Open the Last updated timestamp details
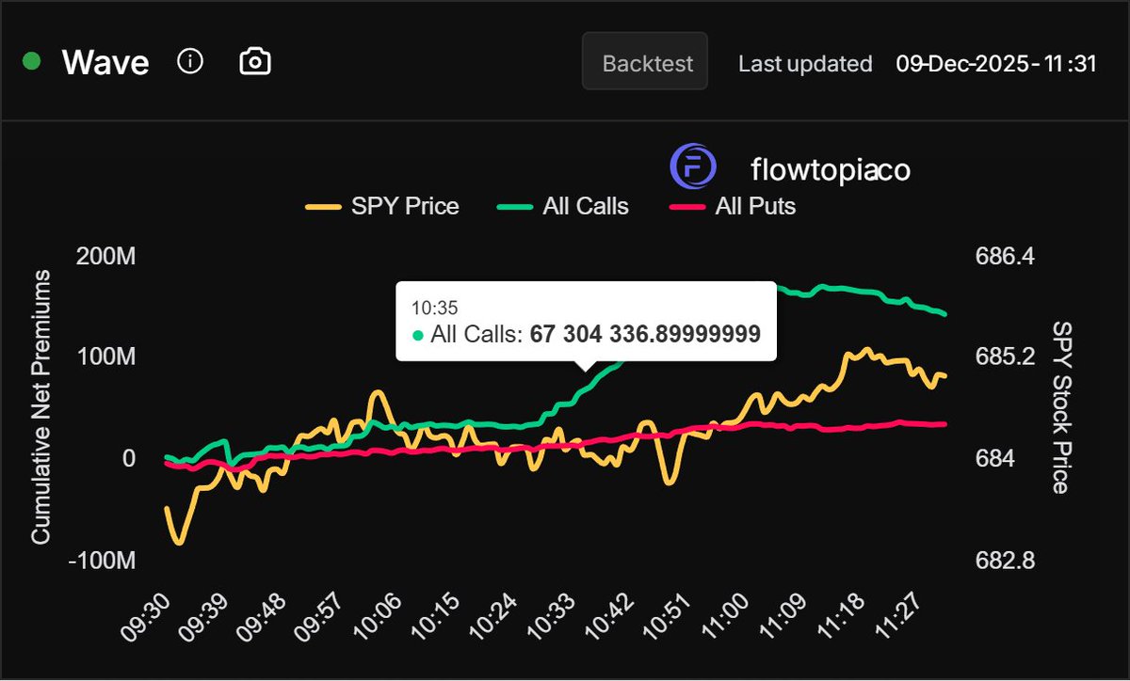The width and height of the screenshot is (1130, 681). [x=804, y=63]
